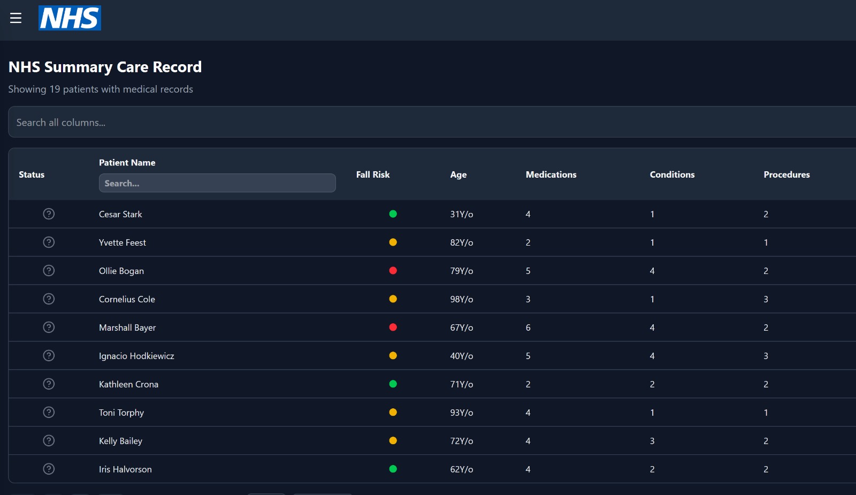Click the green fall risk dot for Cesar Stark
Viewport: 856px width, 495px height.
pos(393,214)
